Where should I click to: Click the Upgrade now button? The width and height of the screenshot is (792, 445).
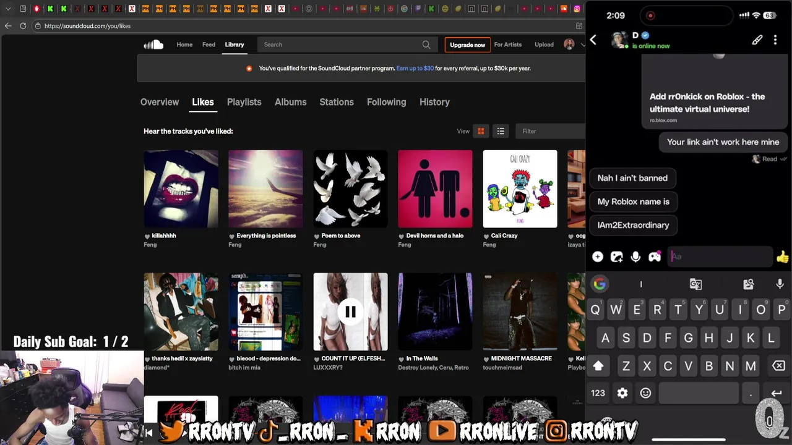pyautogui.click(x=467, y=44)
